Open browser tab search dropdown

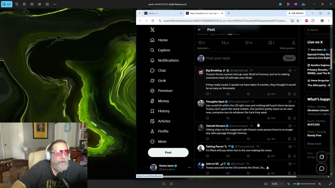tap(139, 13)
